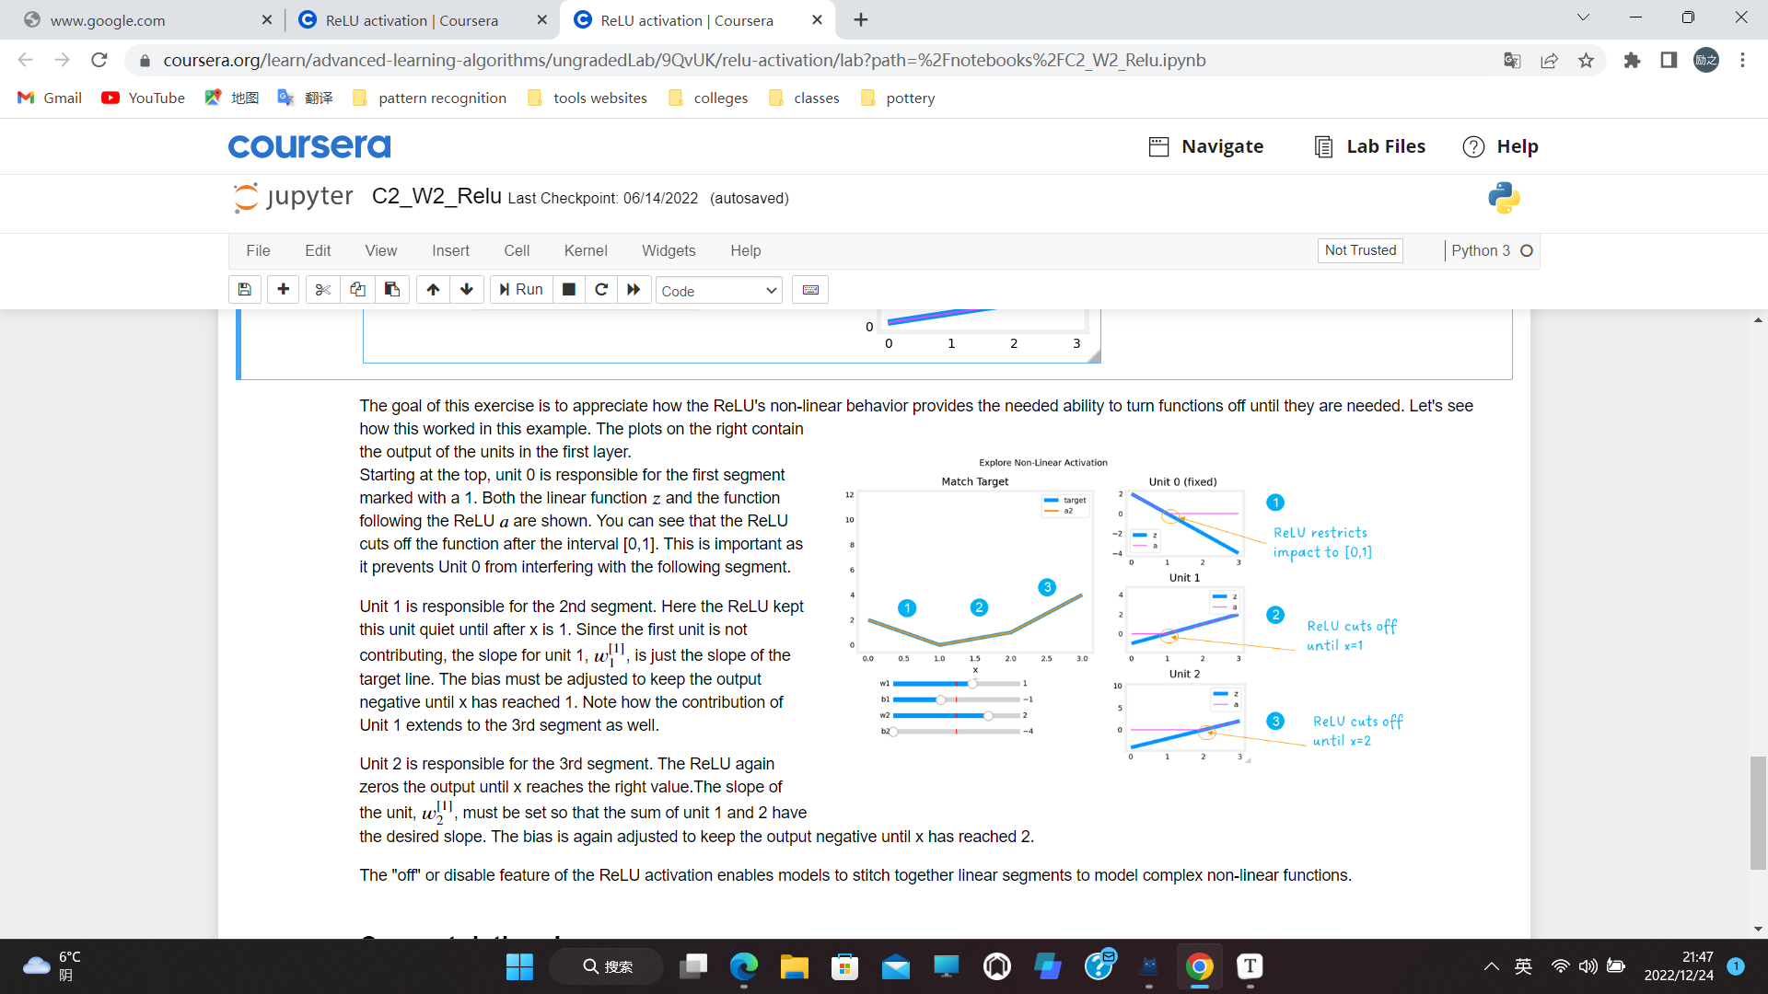Restart the kernel with the circular arrow
The height and width of the screenshot is (994, 1768).
pyautogui.click(x=601, y=290)
